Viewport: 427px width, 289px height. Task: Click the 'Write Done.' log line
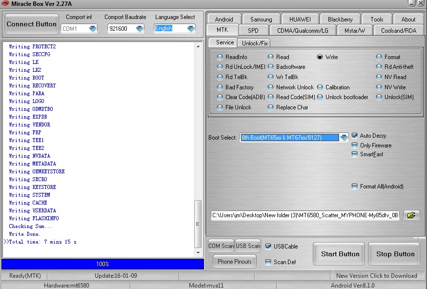coord(24,234)
